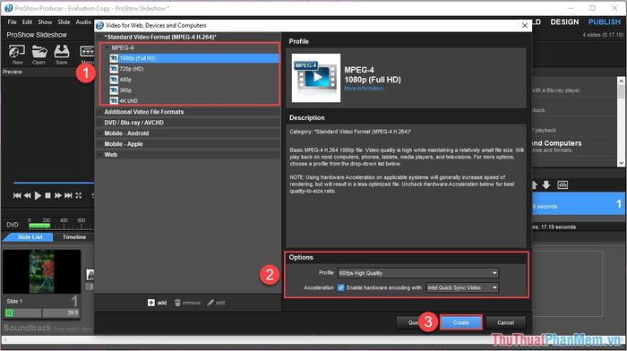Select the blue queue item numbered 1

coord(579,204)
